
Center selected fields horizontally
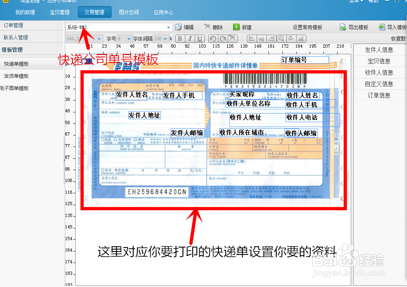tap(262, 39)
